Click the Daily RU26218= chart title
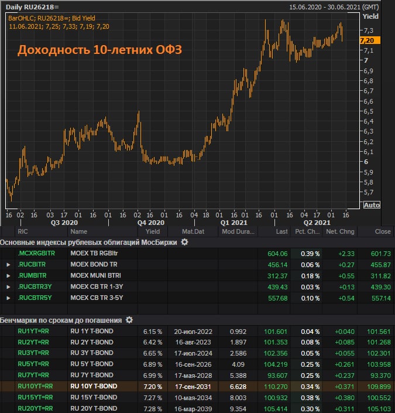Screen dimensions: 395x413 pos(32,6)
